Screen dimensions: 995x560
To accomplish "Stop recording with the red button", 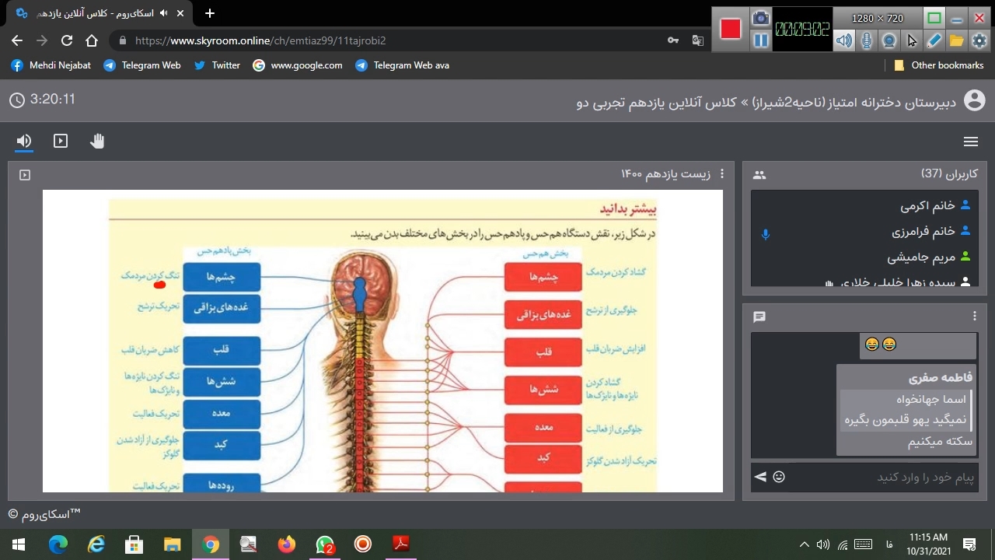I will coord(731,29).
